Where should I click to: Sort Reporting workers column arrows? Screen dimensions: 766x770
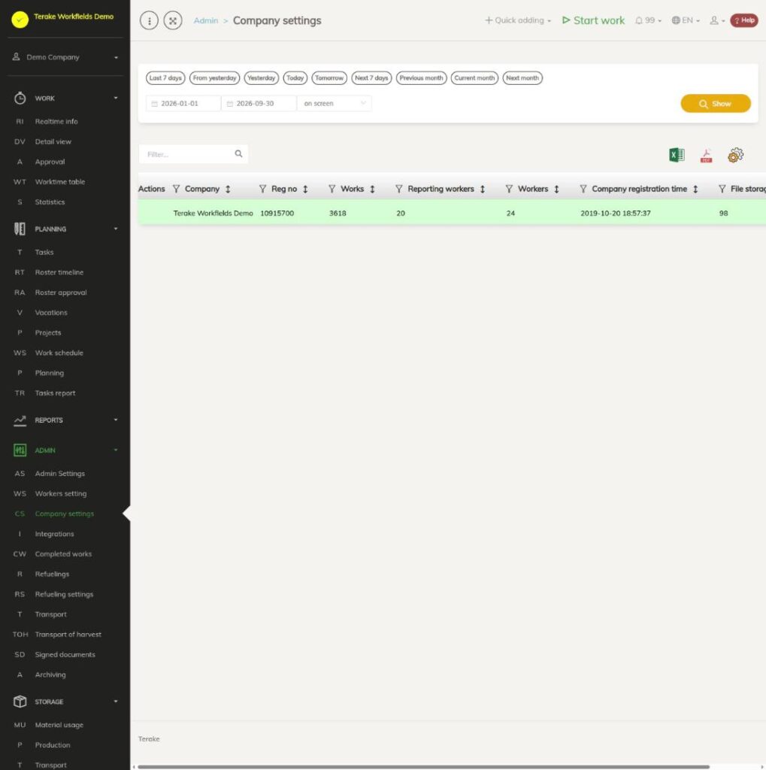click(483, 189)
